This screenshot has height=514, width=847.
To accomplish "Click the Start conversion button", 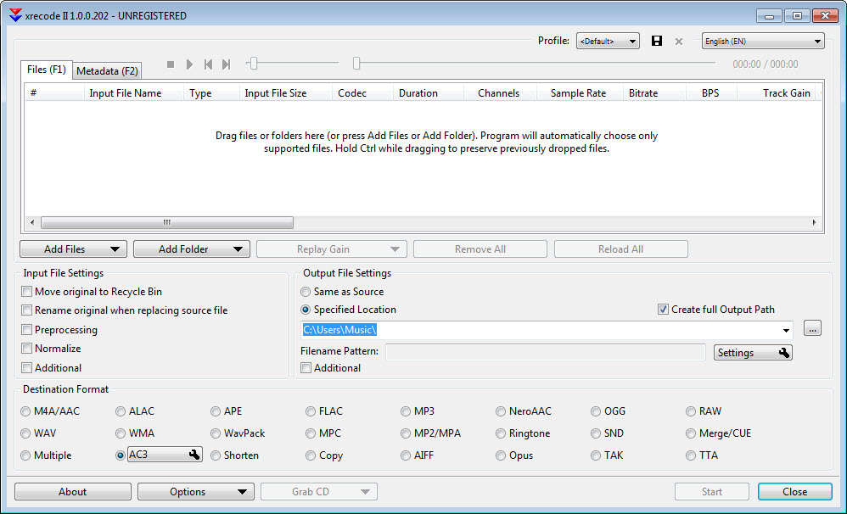I will coord(712,492).
